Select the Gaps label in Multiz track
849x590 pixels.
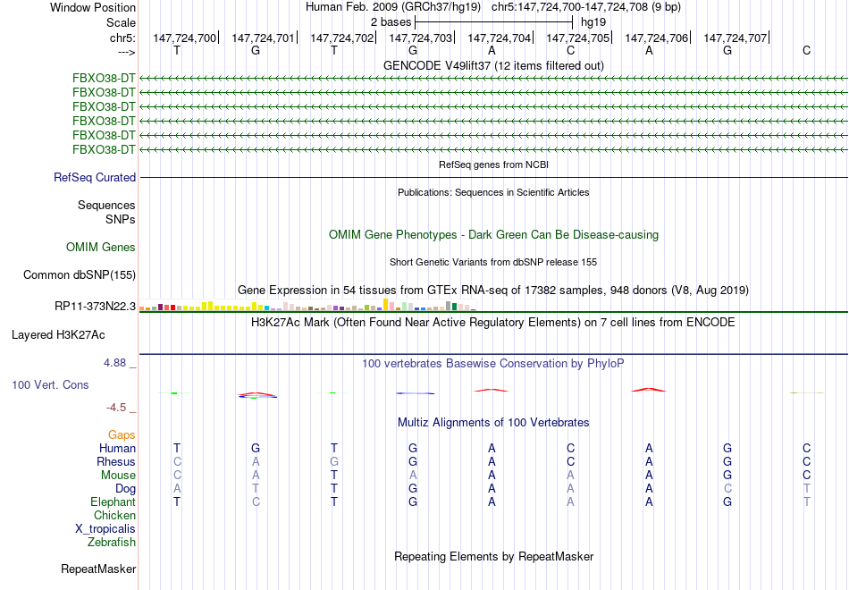[122, 435]
